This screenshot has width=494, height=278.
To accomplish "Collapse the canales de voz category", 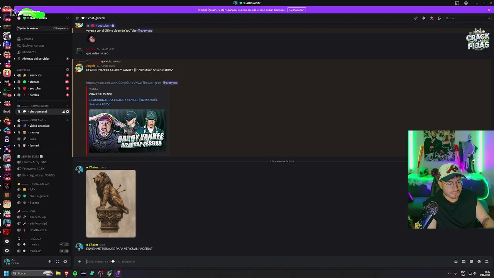I will pos(33,184).
